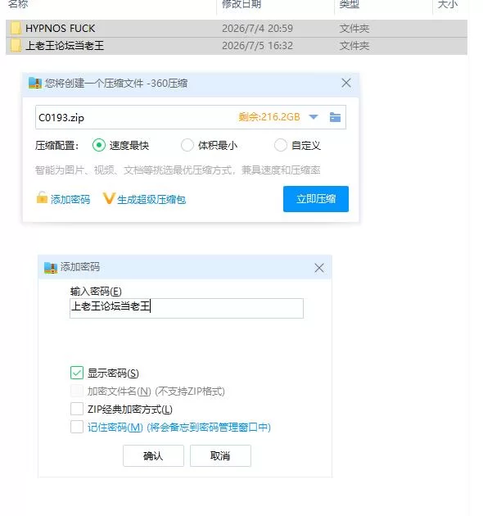Enable the ZIP经典加密方式(L) checkbox
This screenshot has width=483, height=516.
click(77, 409)
